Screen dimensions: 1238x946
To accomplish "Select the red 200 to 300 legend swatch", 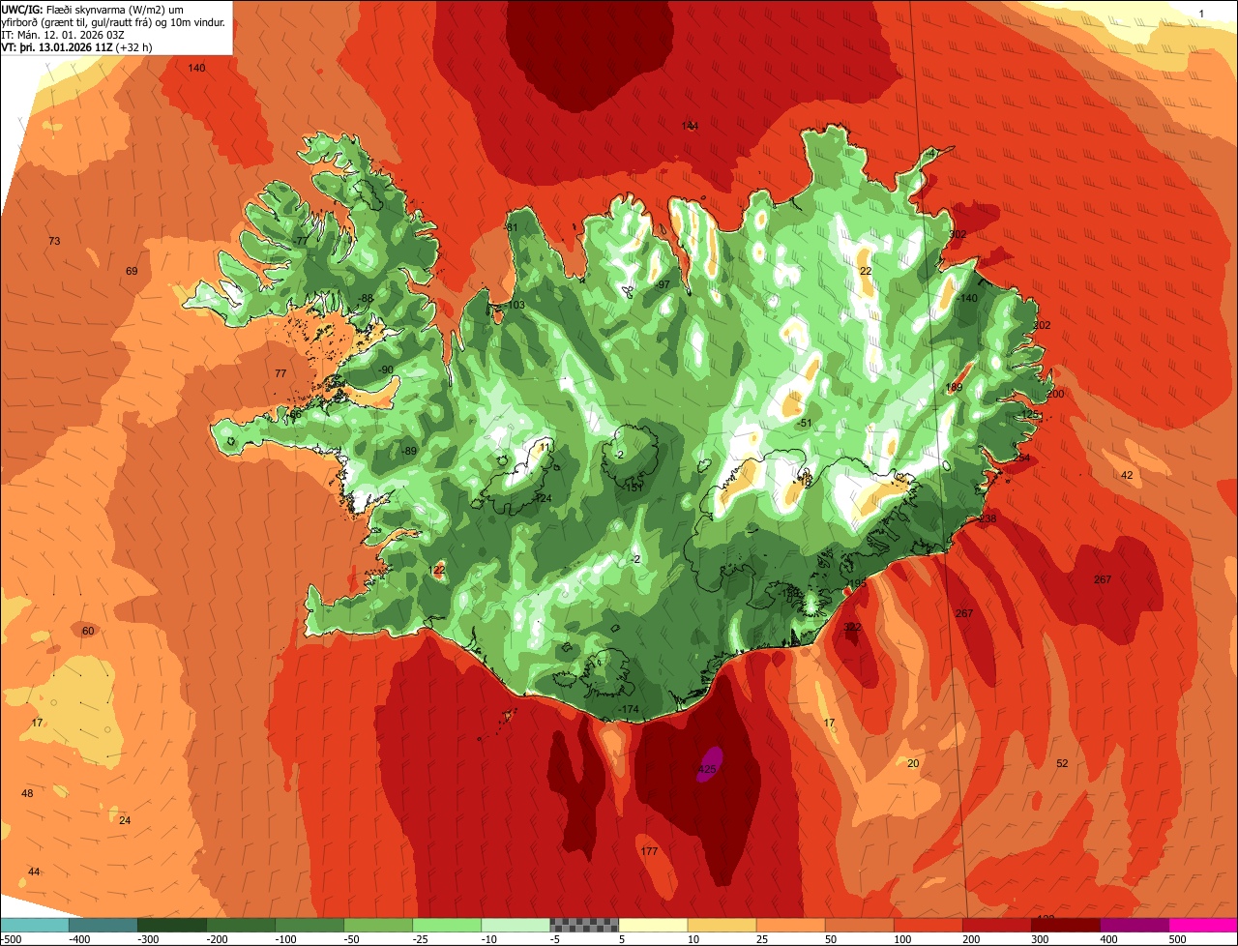I will pyautogui.click(x=996, y=925).
